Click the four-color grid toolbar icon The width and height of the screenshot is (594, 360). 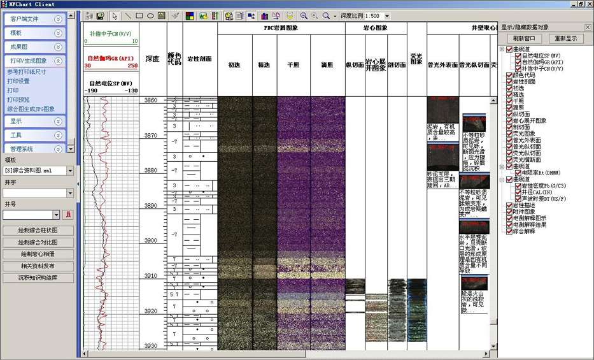tap(190, 16)
